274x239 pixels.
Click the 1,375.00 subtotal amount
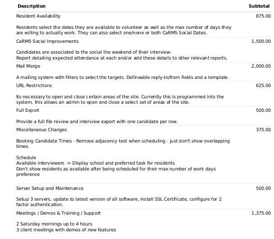coord(261,213)
